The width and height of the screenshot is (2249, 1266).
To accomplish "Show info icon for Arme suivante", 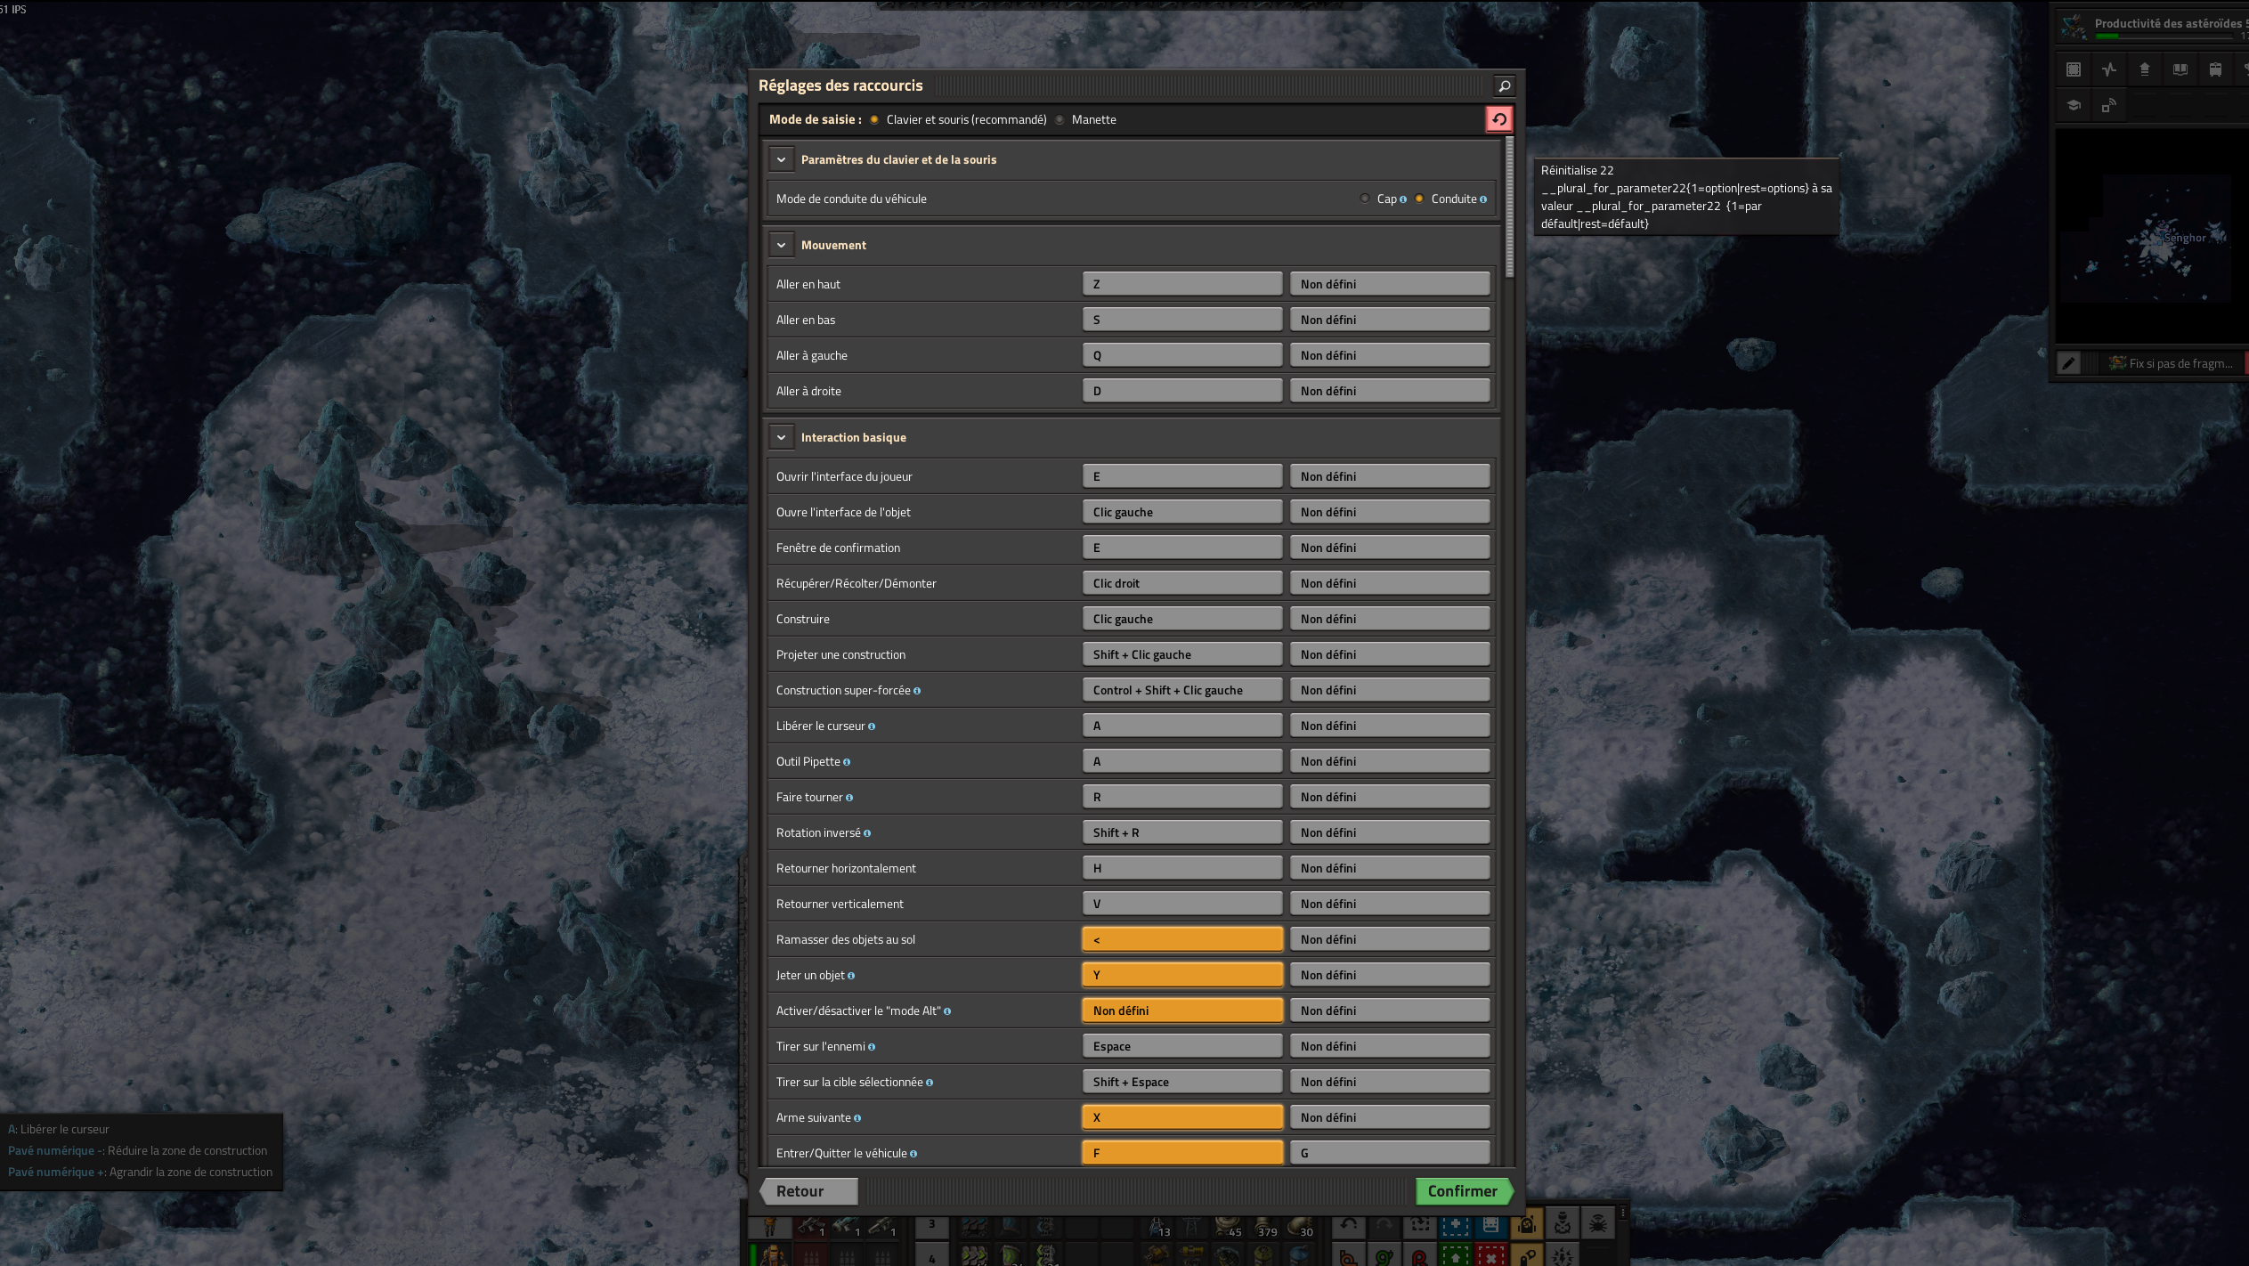I will 857,1118.
